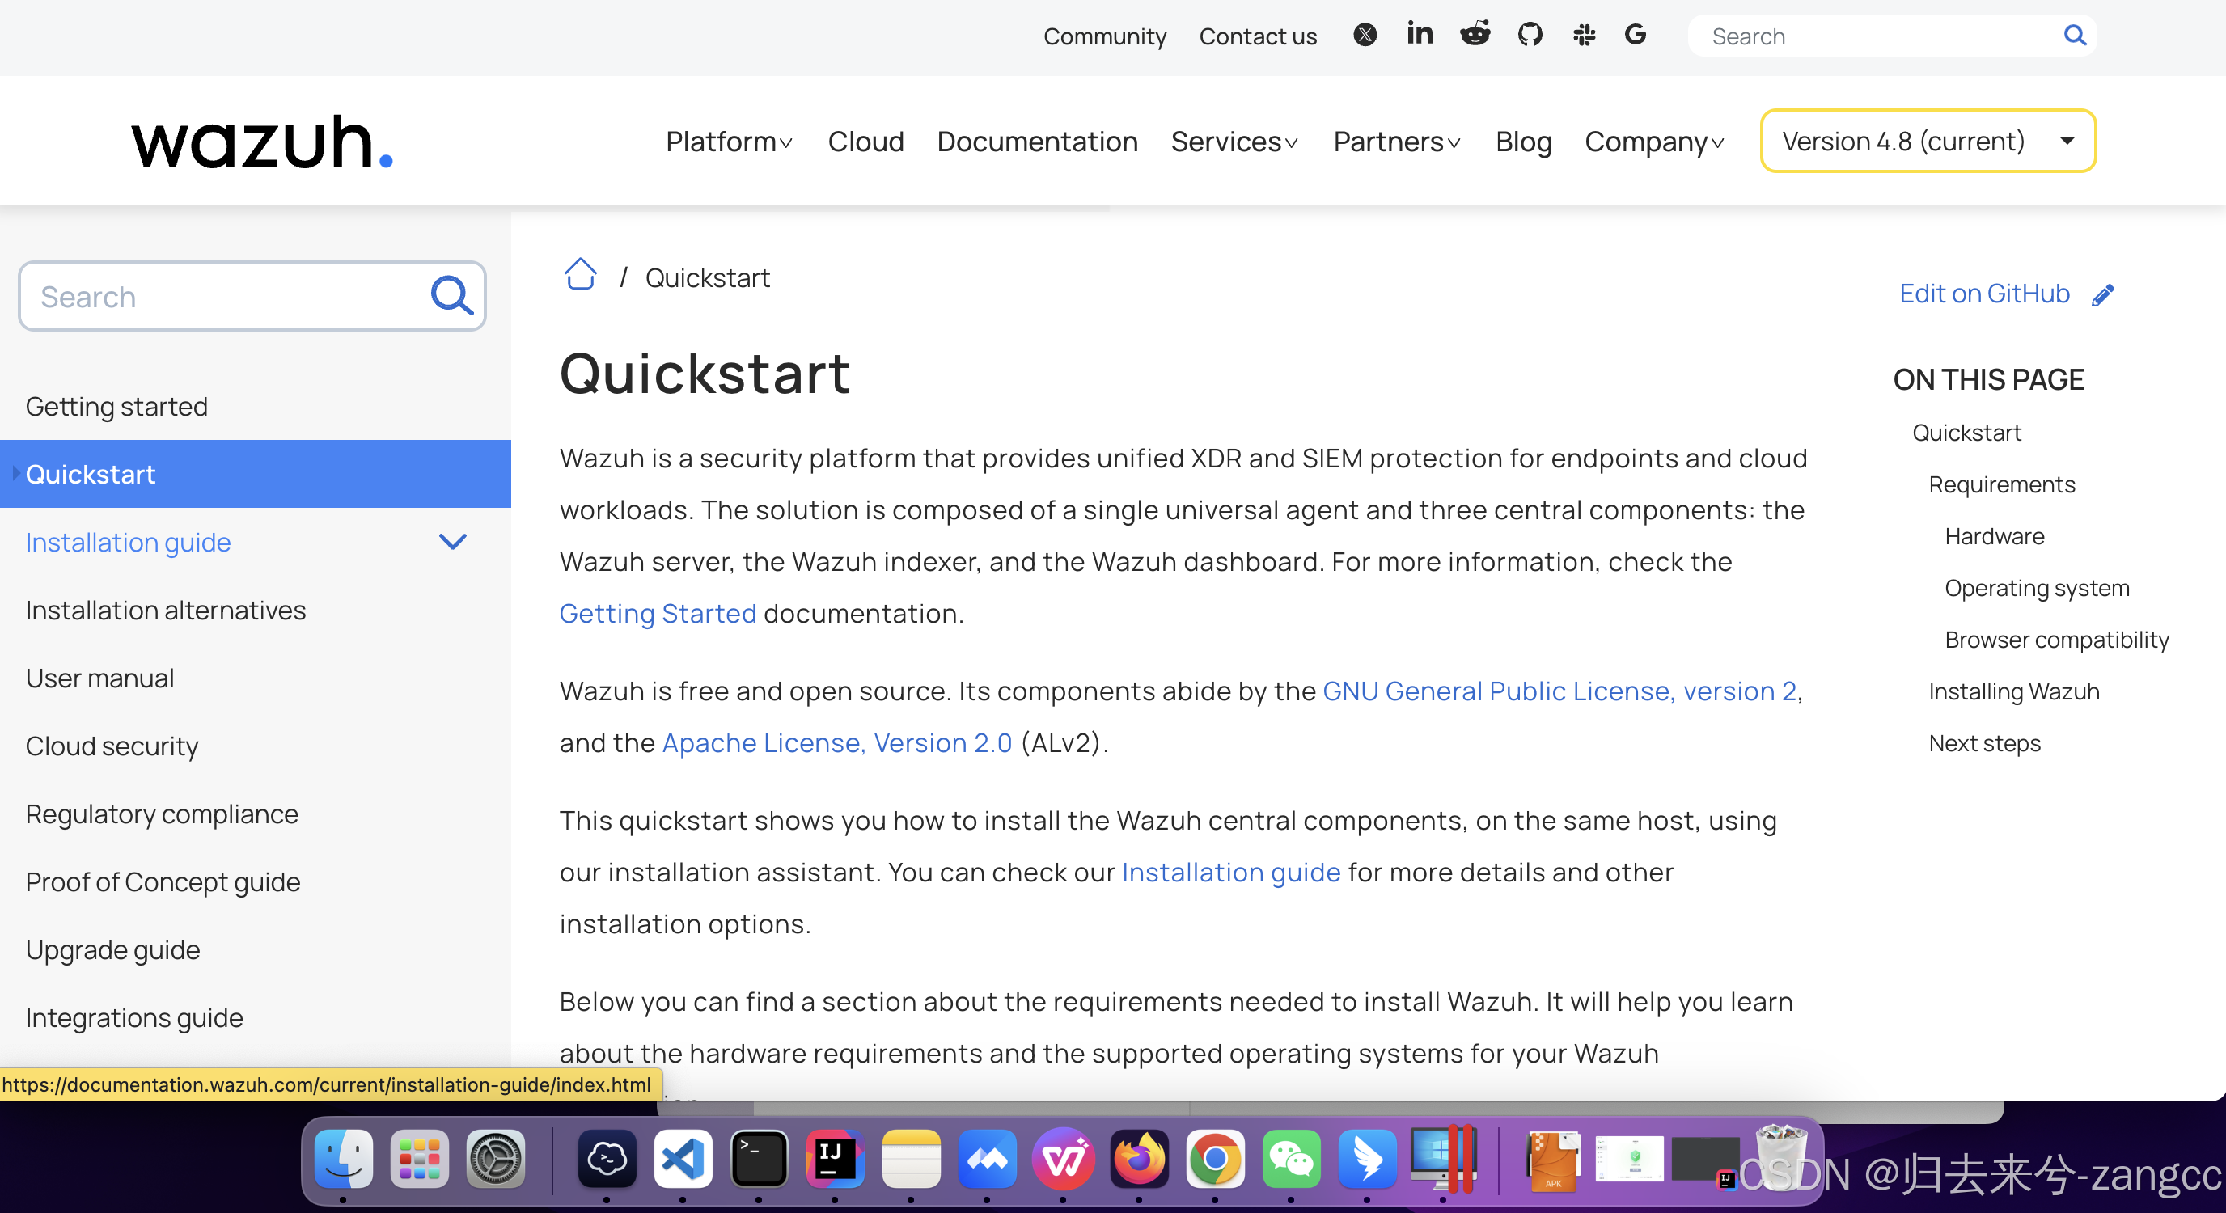Viewport: 2226px width, 1213px height.
Task: Open the Reddit icon in top bar
Action: 1475,35
